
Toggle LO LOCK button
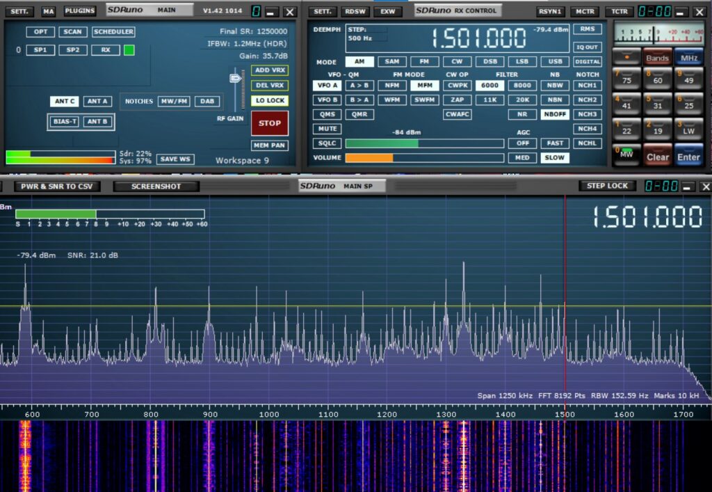click(x=270, y=100)
